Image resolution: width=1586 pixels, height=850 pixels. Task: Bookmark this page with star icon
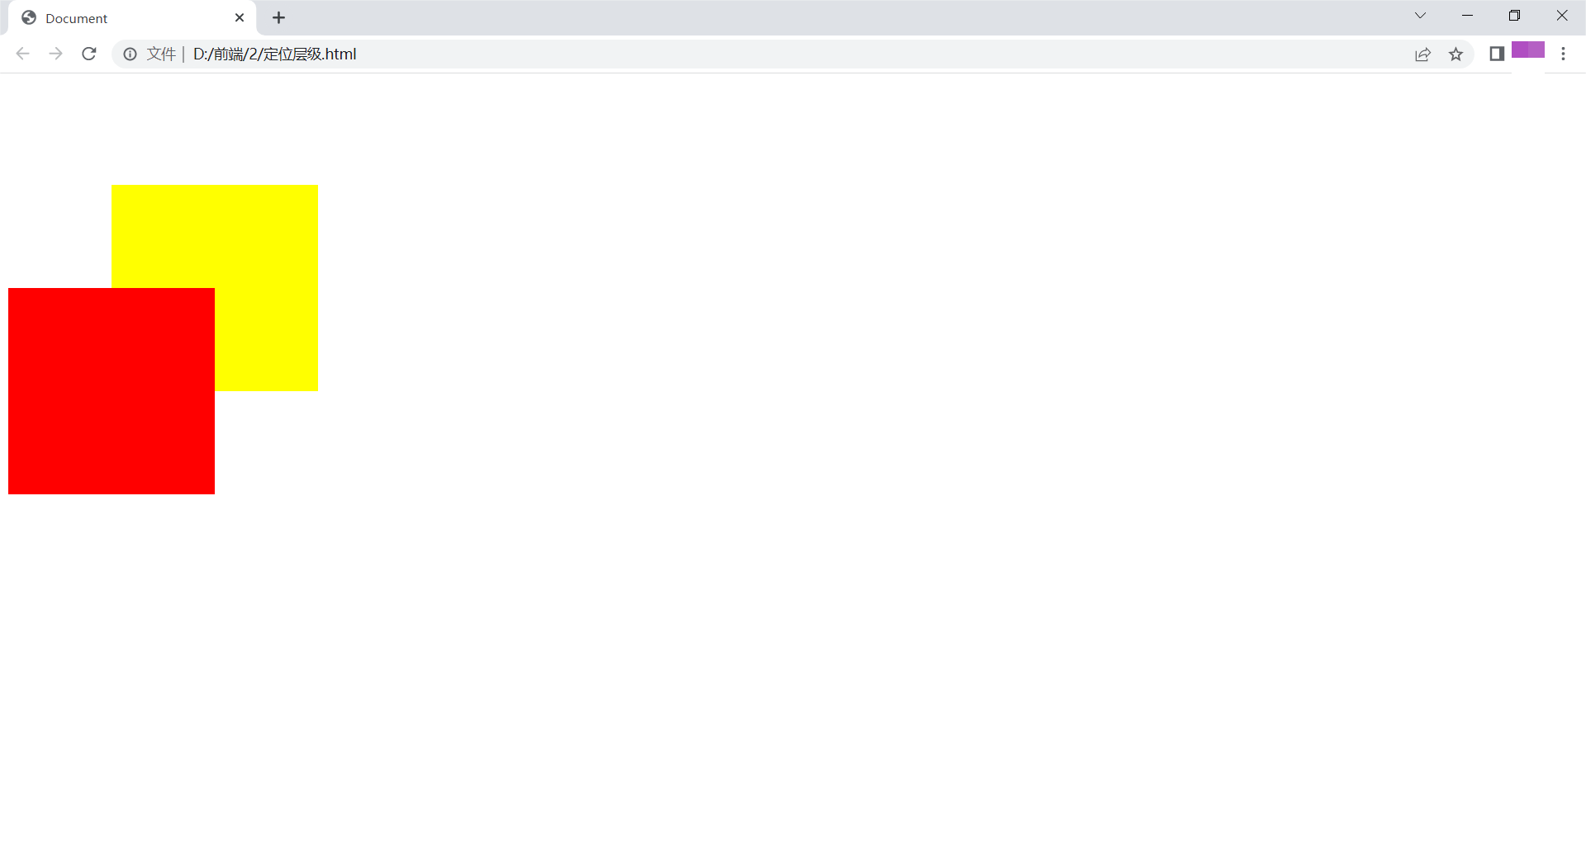coord(1455,54)
